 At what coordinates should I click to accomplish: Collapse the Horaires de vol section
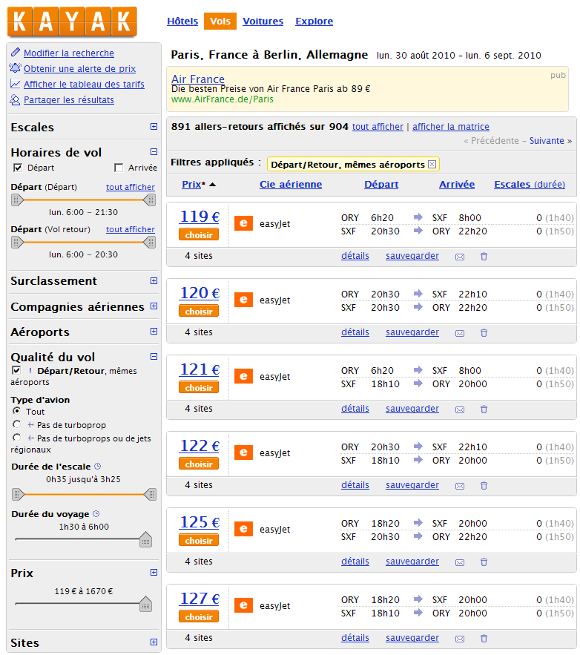tap(154, 151)
